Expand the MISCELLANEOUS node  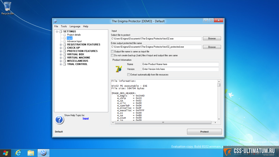click(61, 61)
